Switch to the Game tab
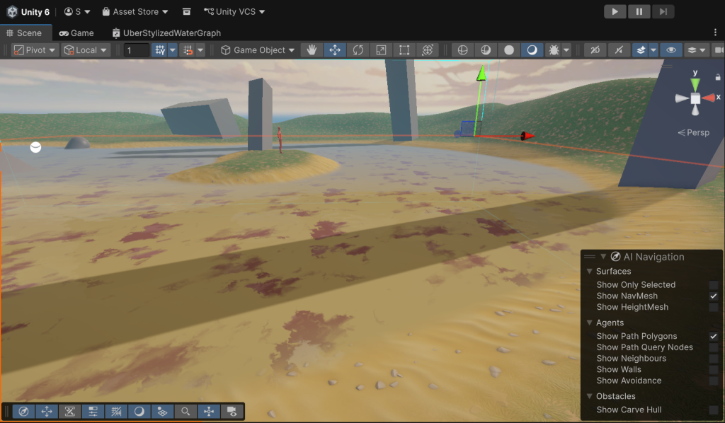This screenshot has height=423, width=725. tap(76, 33)
